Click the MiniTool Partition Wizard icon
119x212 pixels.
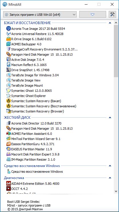point(9,139)
